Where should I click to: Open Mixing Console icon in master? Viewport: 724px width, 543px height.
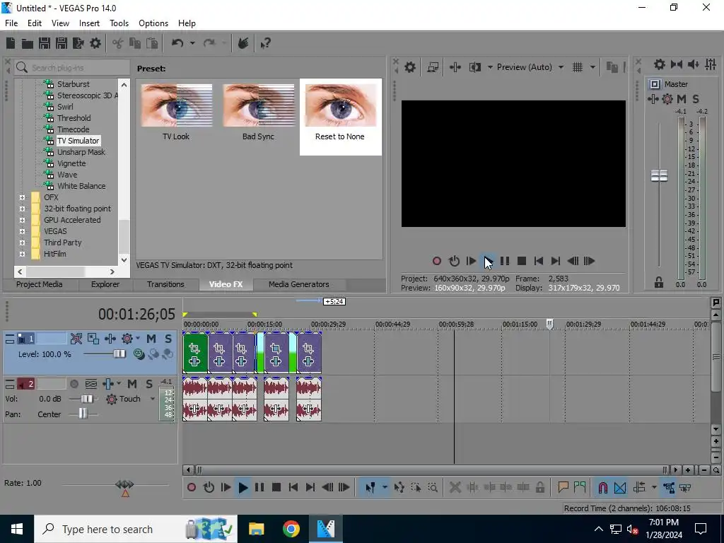click(711, 64)
